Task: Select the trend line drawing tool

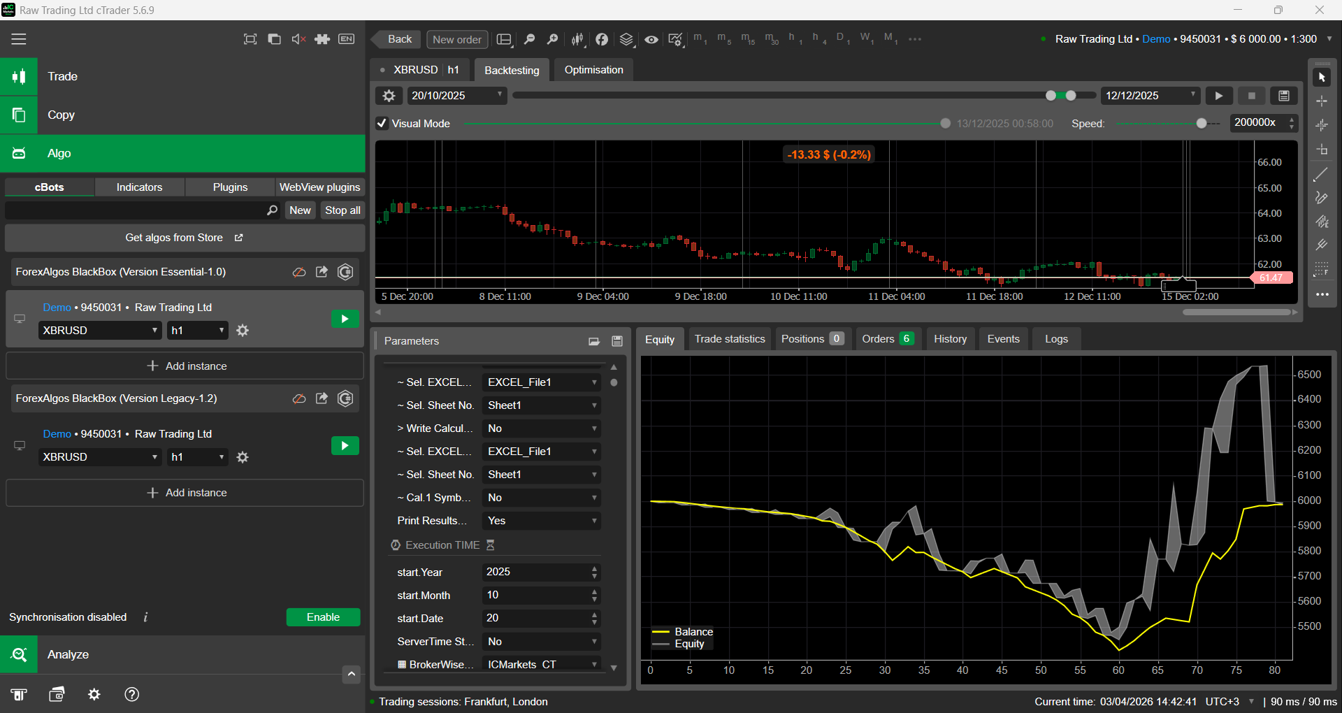Action: 1321,175
